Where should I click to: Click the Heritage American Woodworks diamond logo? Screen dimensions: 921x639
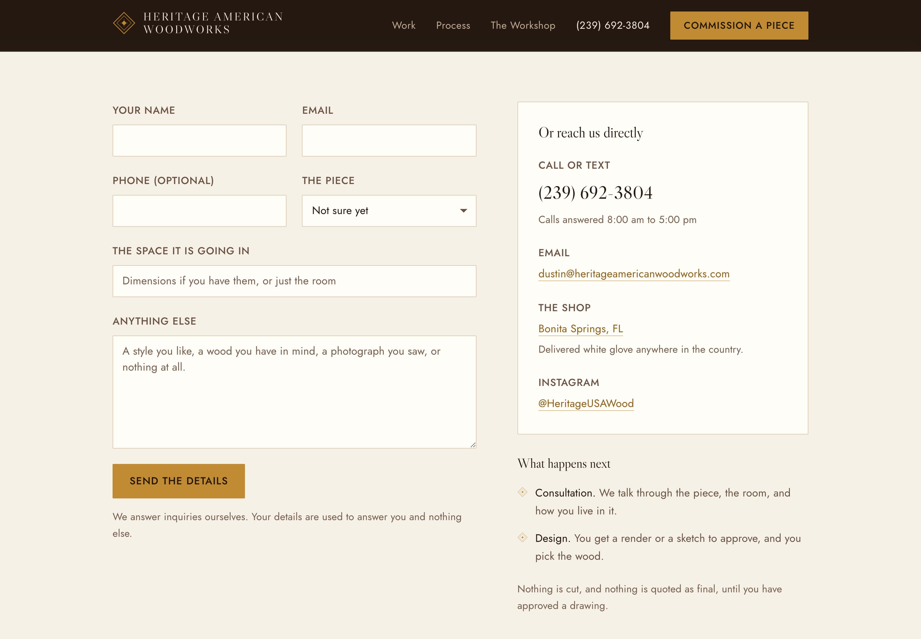(124, 23)
